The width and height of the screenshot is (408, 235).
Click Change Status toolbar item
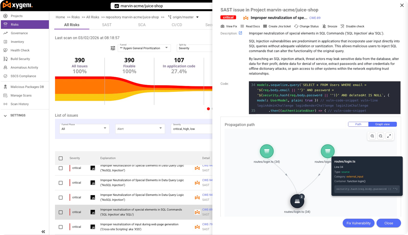306,26
